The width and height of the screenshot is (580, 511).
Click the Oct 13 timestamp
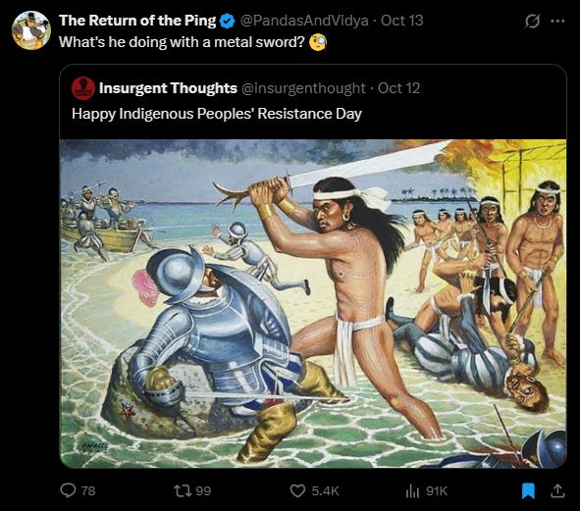tap(401, 21)
